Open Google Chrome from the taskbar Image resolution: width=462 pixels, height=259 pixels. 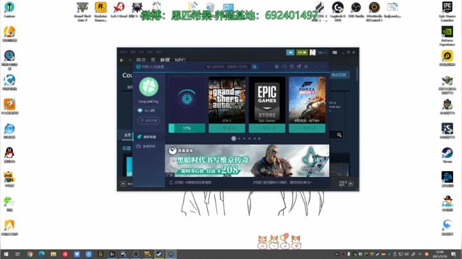[x=30, y=254]
